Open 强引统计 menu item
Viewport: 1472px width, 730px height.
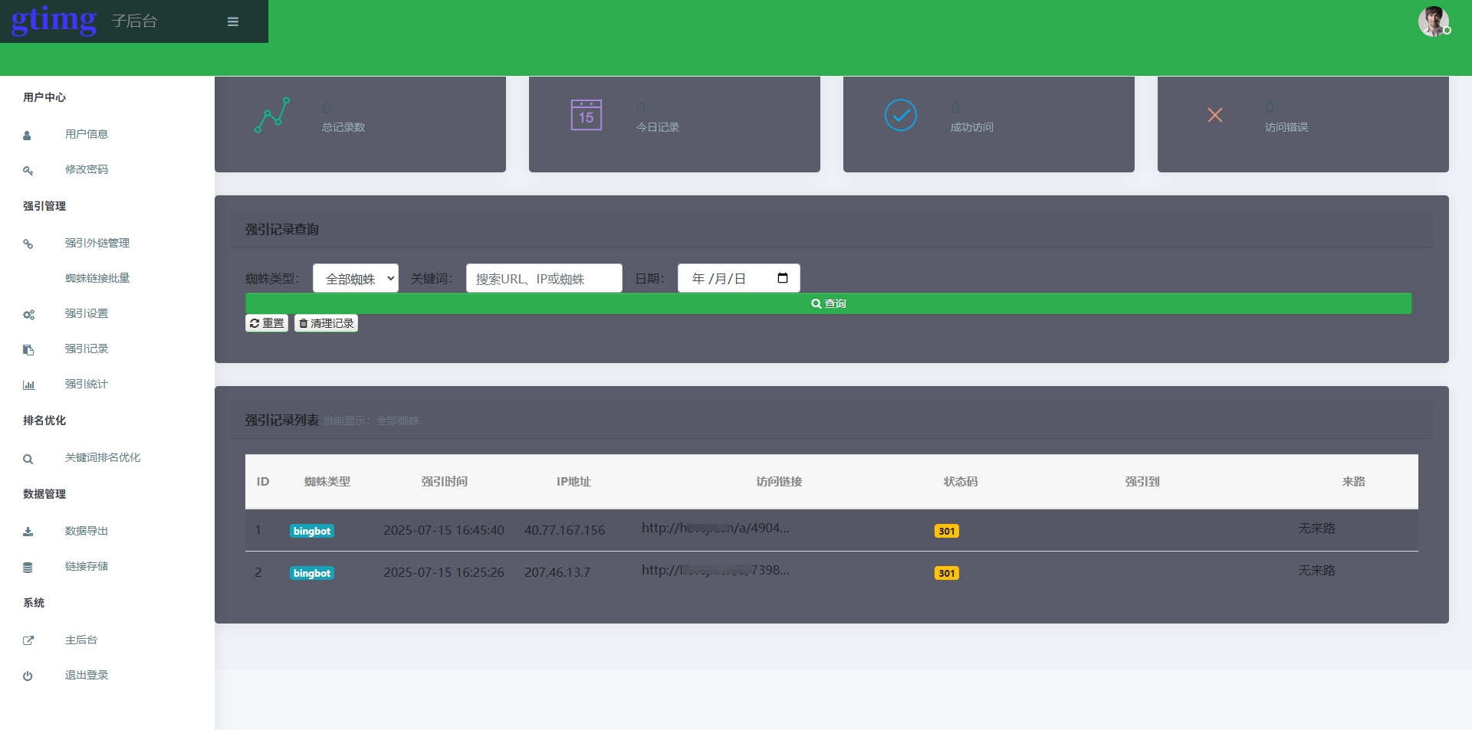point(87,384)
